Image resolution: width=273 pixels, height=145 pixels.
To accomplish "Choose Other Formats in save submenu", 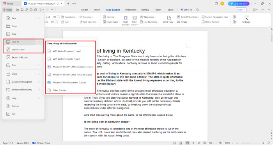I will pyautogui.click(x=71, y=90).
